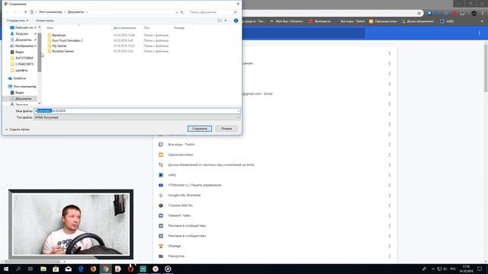Screen dimensions: 488x274
Task: Click the Этот компьютер breadcrumb segment
Action: 50,12
